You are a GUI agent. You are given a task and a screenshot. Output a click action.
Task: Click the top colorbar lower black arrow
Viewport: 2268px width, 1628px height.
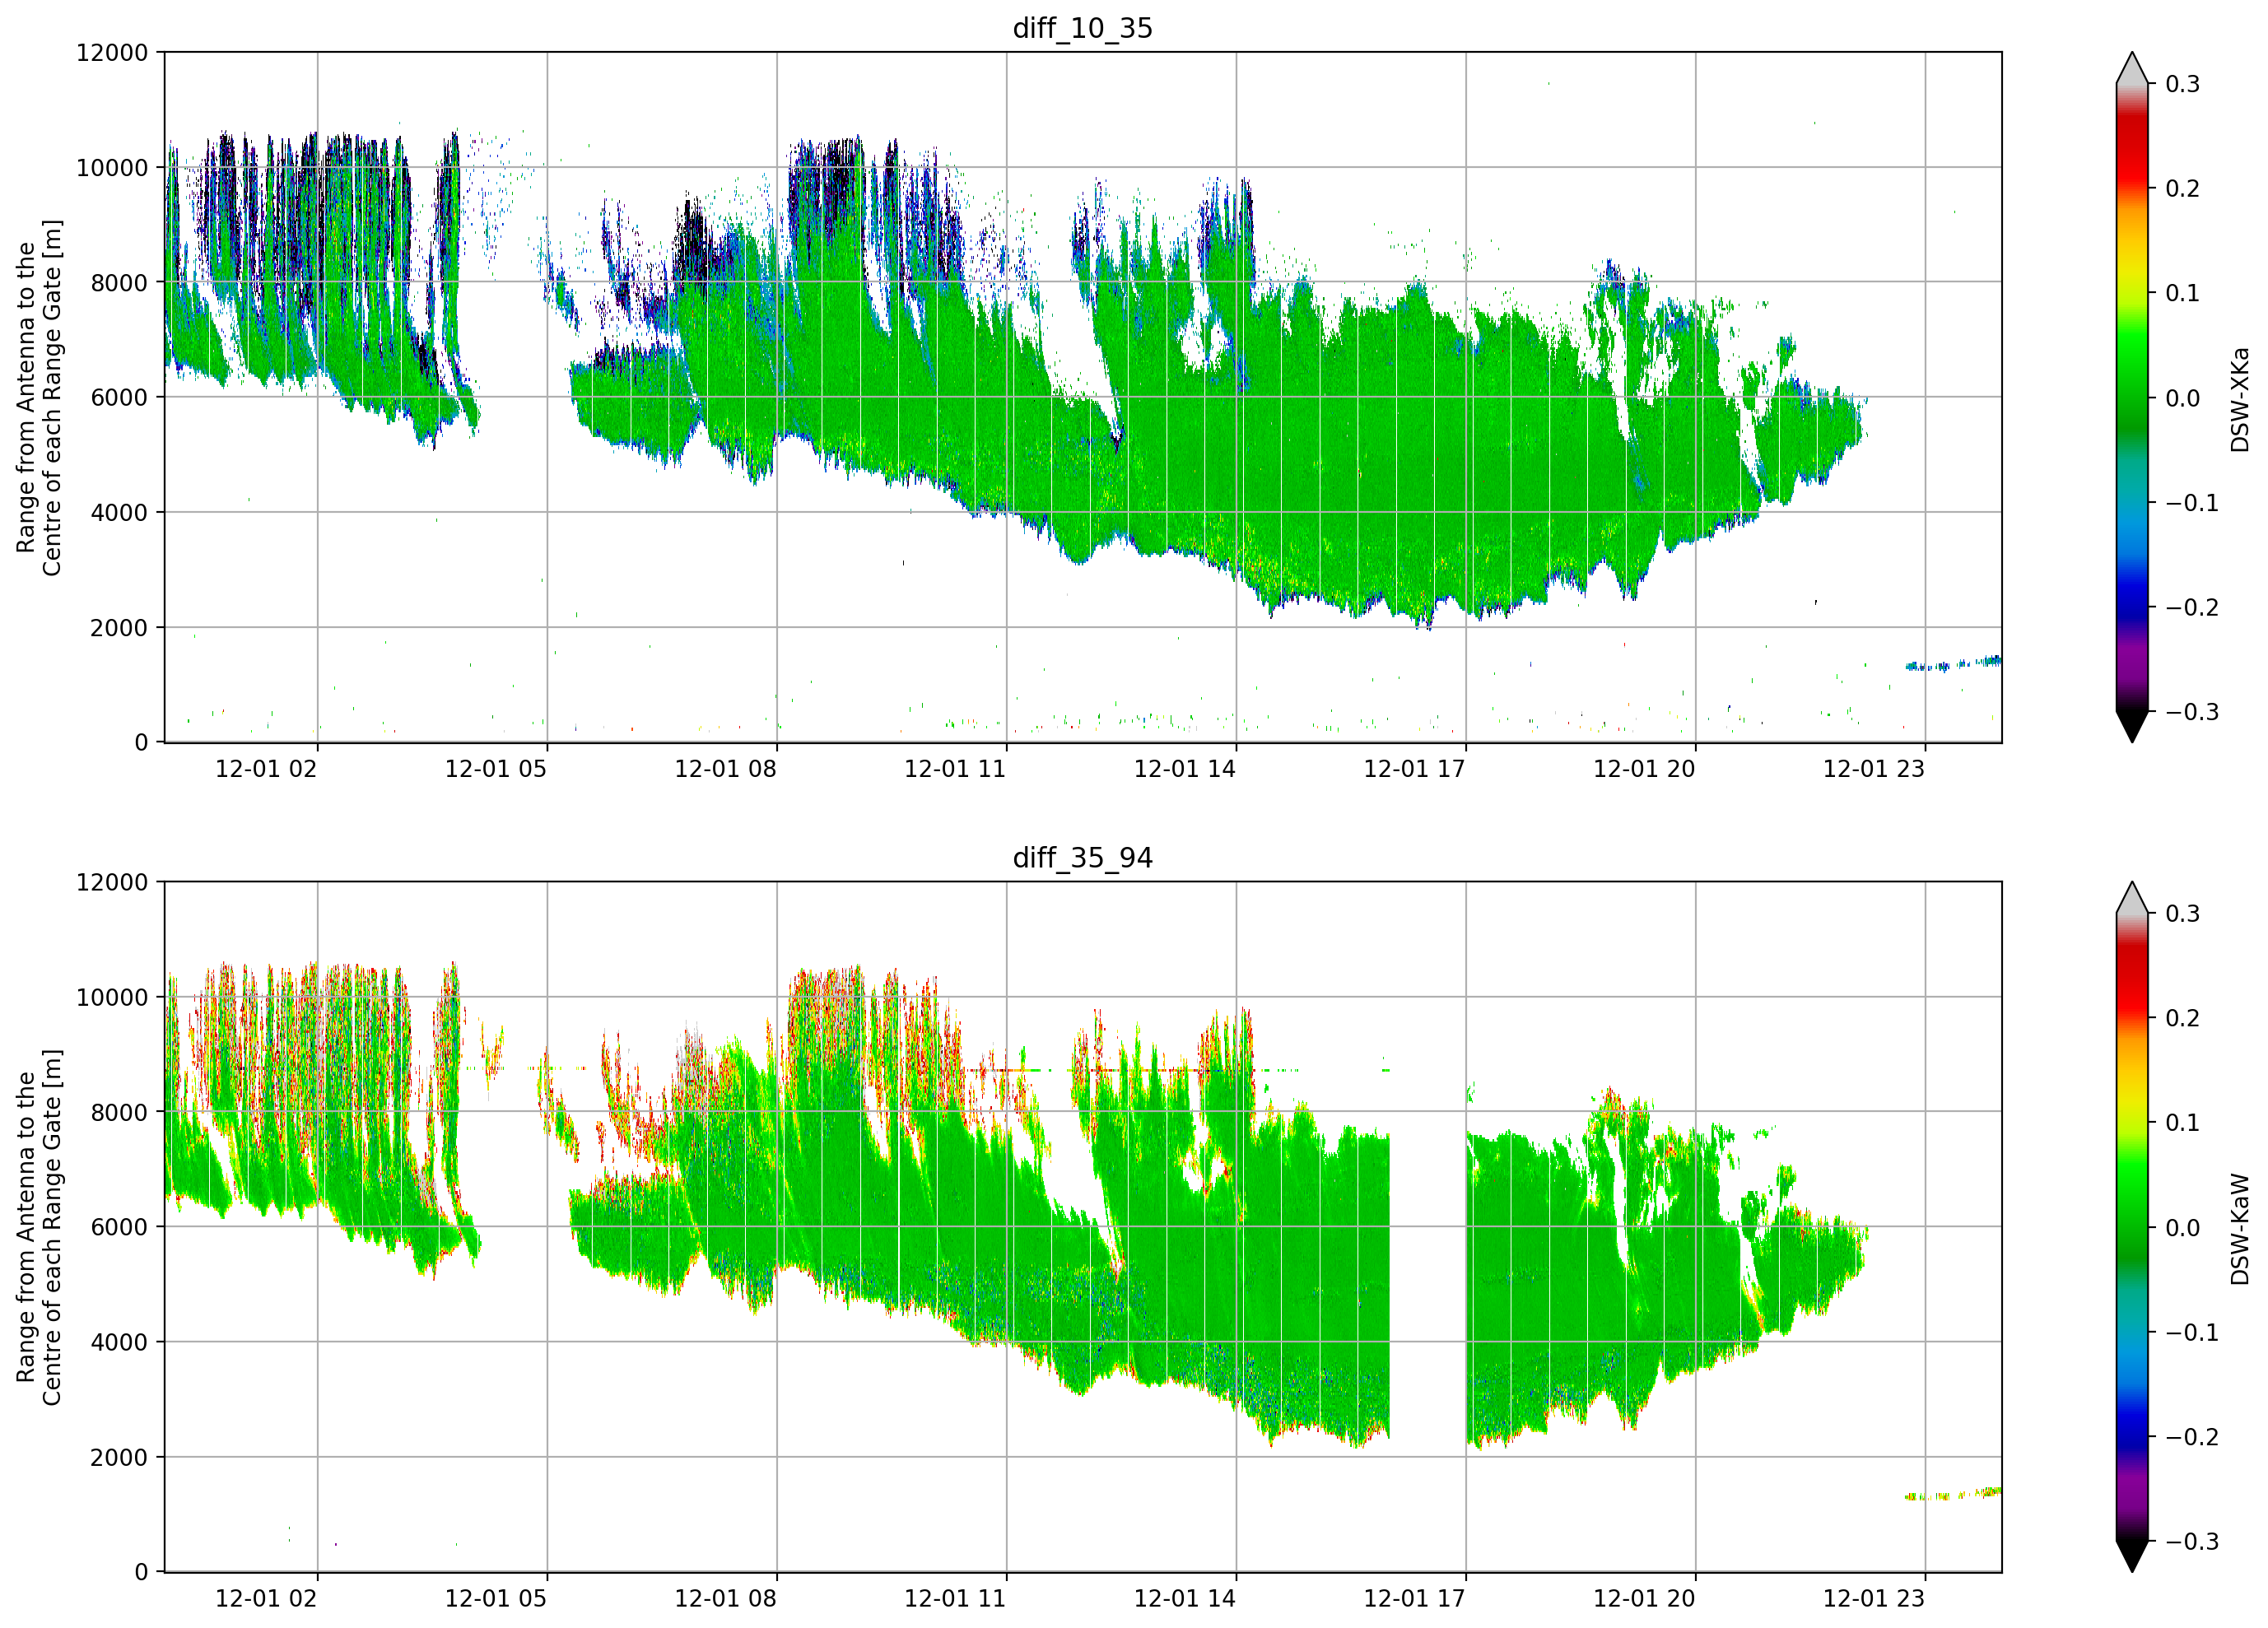[2132, 727]
